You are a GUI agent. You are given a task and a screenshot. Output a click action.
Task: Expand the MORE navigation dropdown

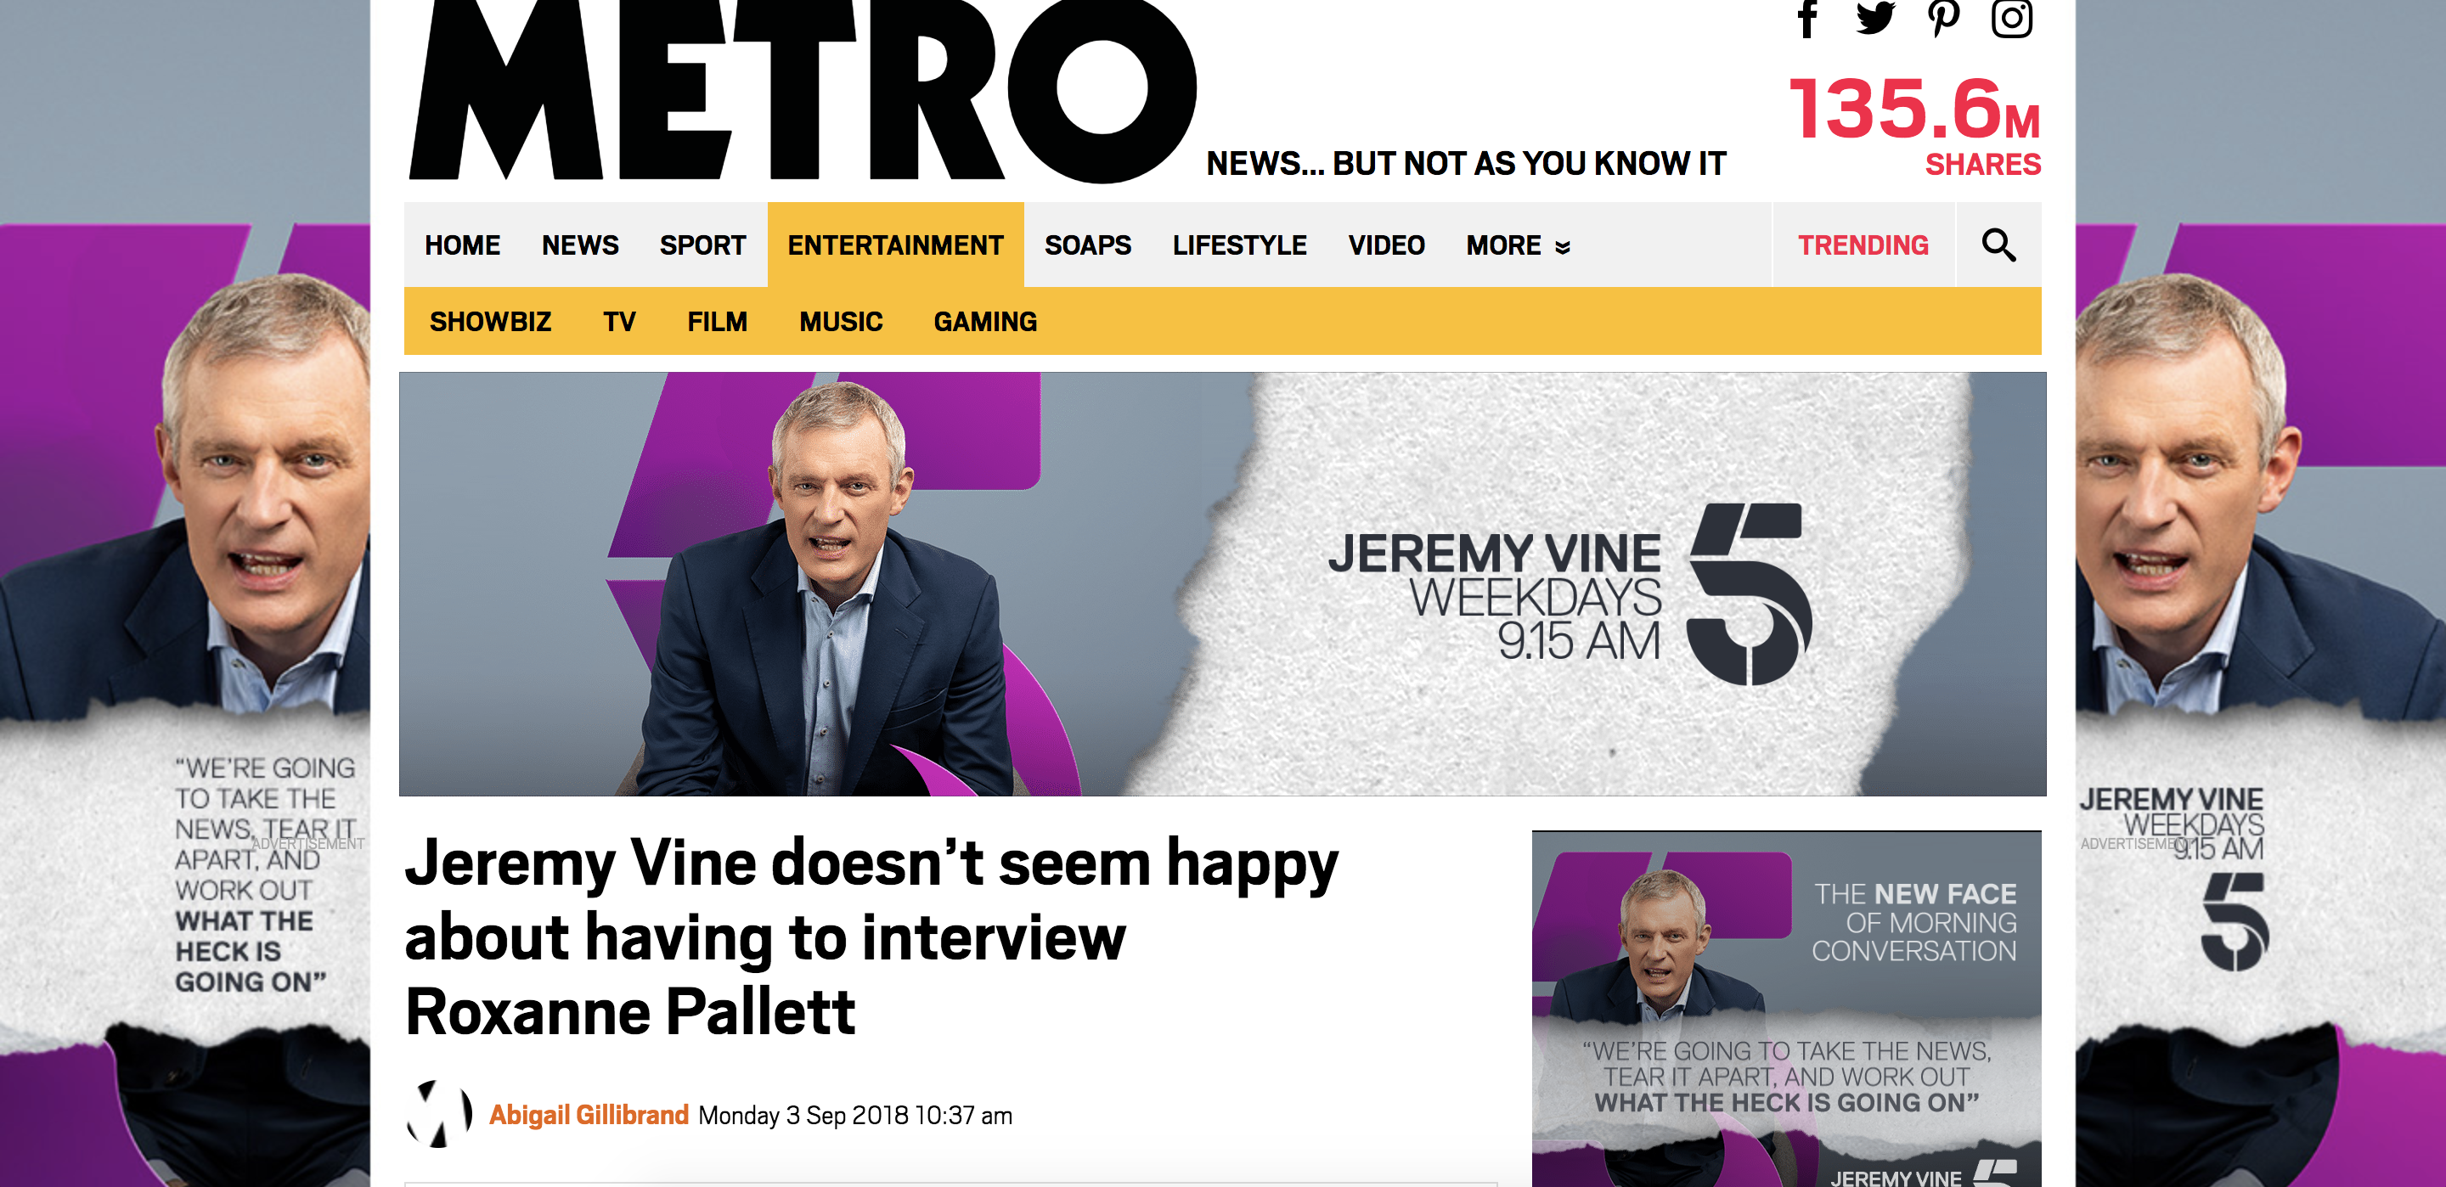point(1518,245)
